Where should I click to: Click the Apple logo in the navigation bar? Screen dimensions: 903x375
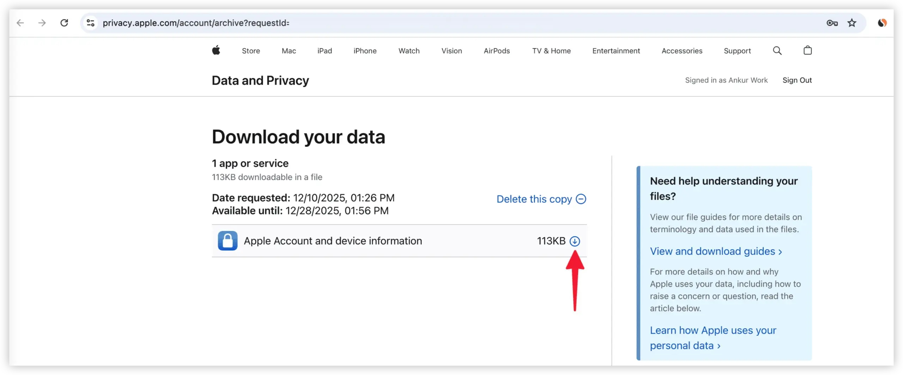pos(216,50)
